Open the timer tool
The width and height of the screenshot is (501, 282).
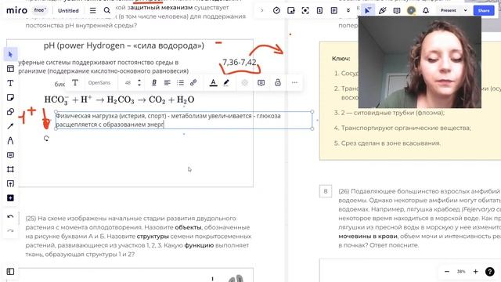pyautogui.click(x=276, y=10)
